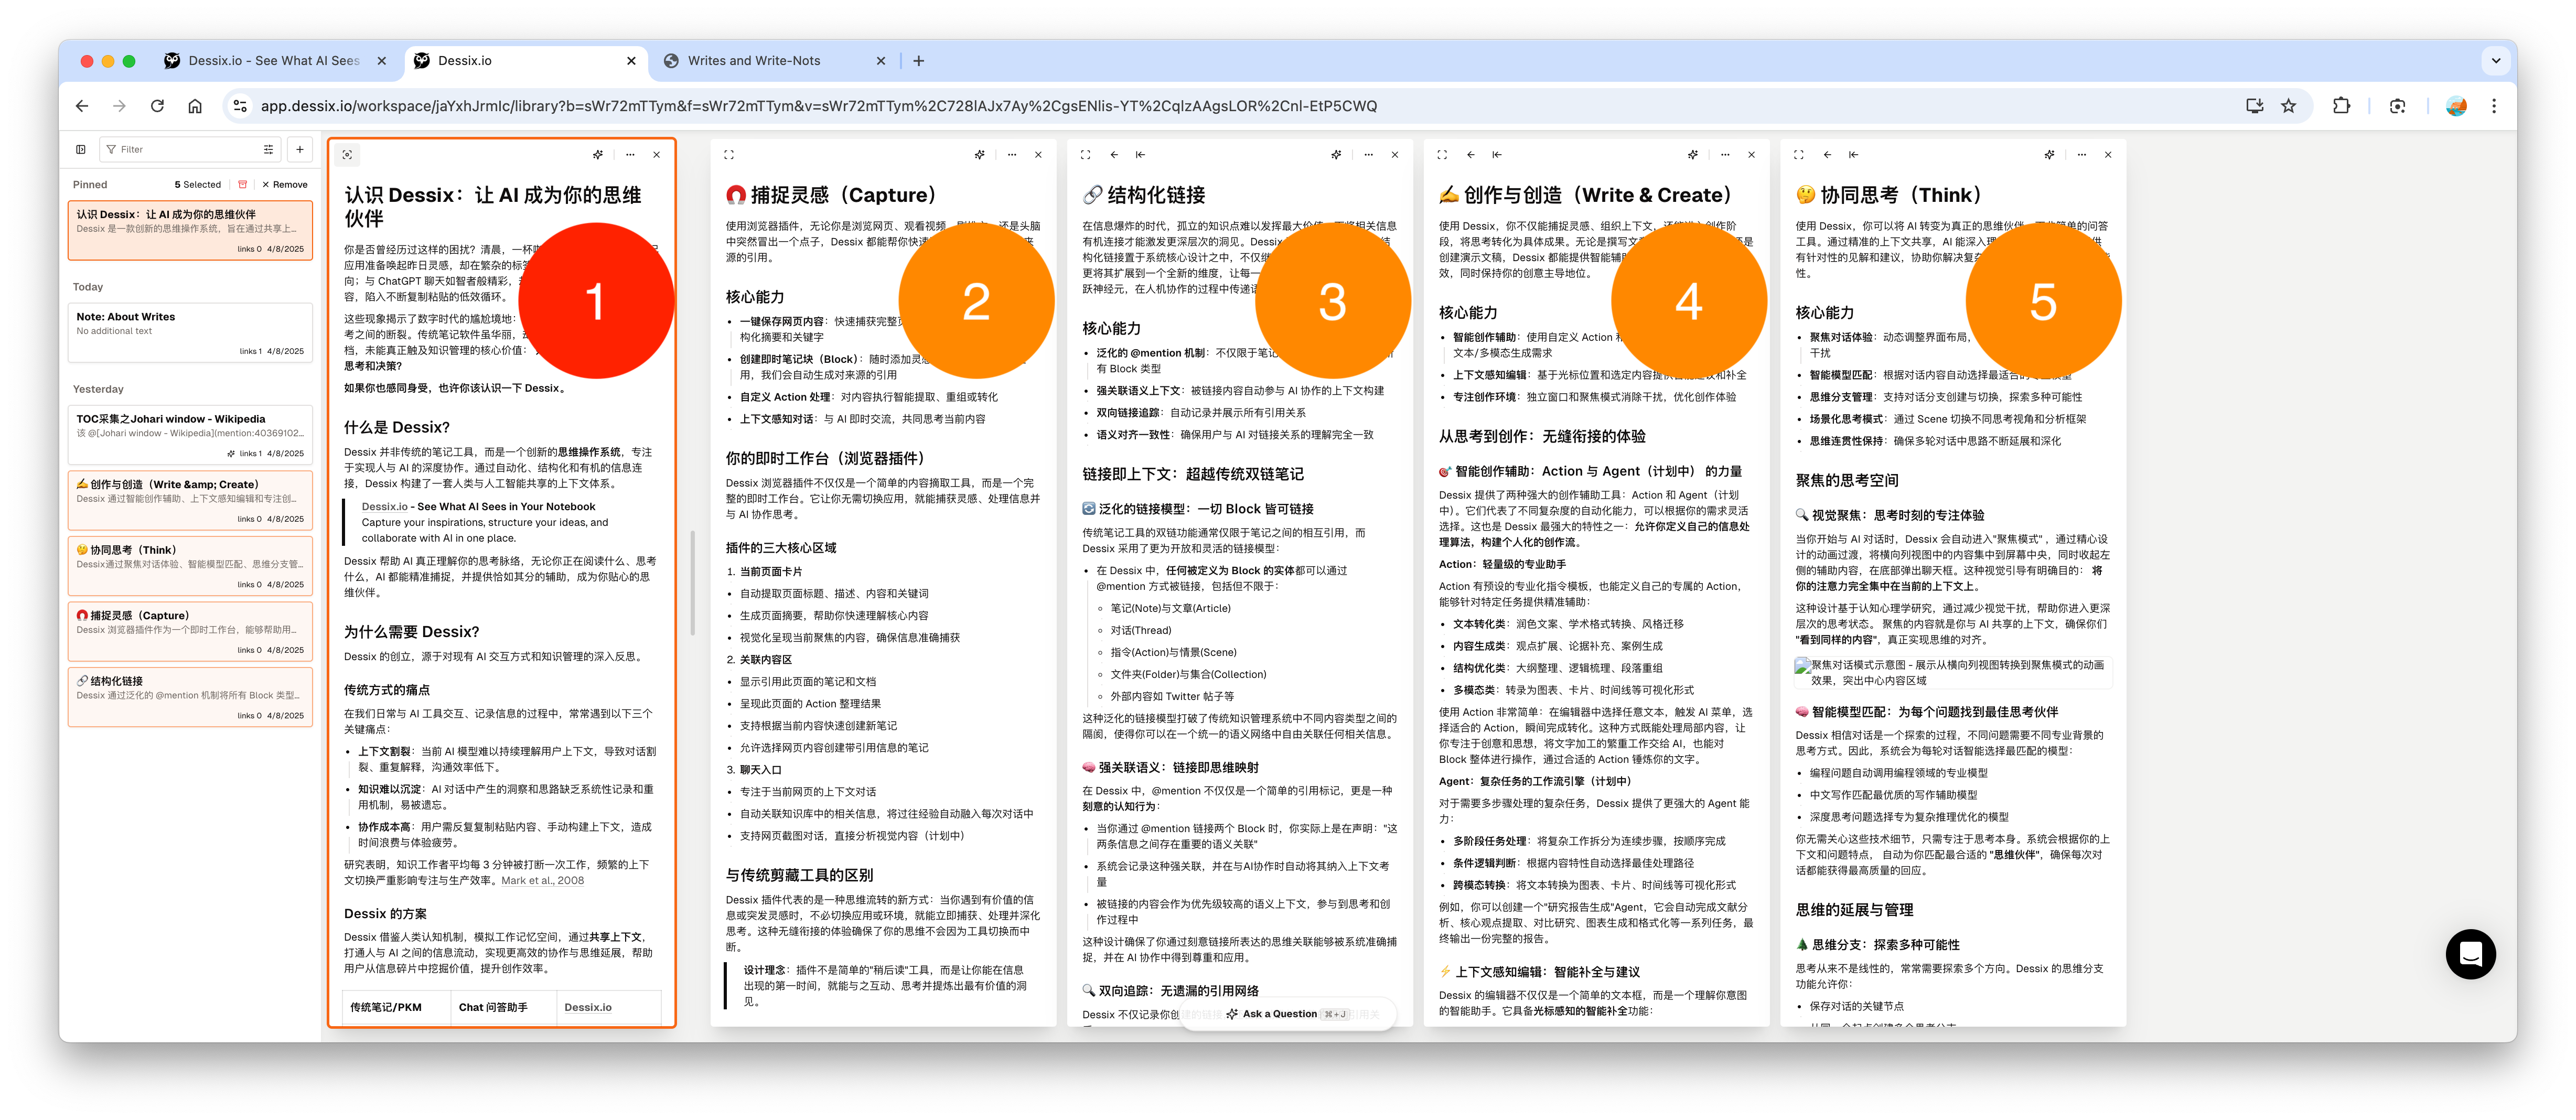Image resolution: width=2576 pixels, height=1120 pixels.
Task: Click scrollbar of 认识 Dessix panel
Action: (x=693, y=583)
